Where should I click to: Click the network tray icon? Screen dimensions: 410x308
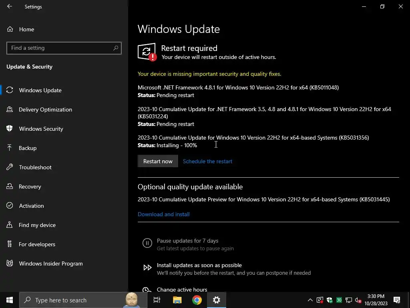pos(349,300)
